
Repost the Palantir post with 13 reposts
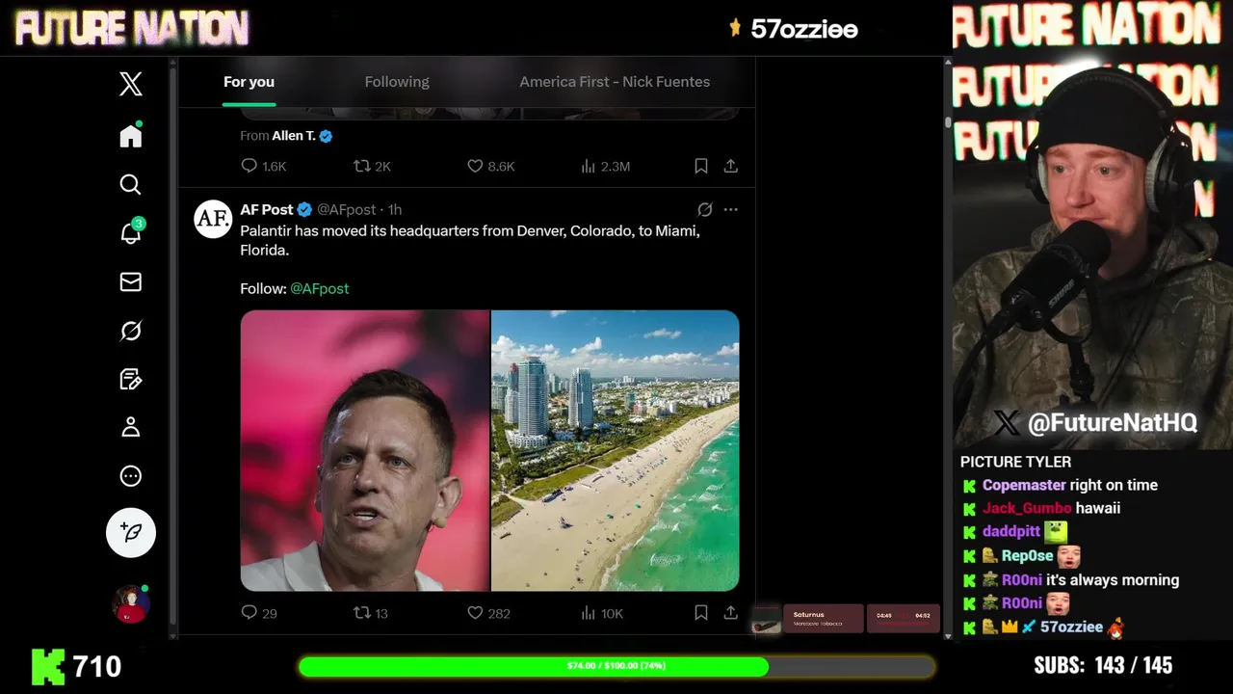pos(371,613)
